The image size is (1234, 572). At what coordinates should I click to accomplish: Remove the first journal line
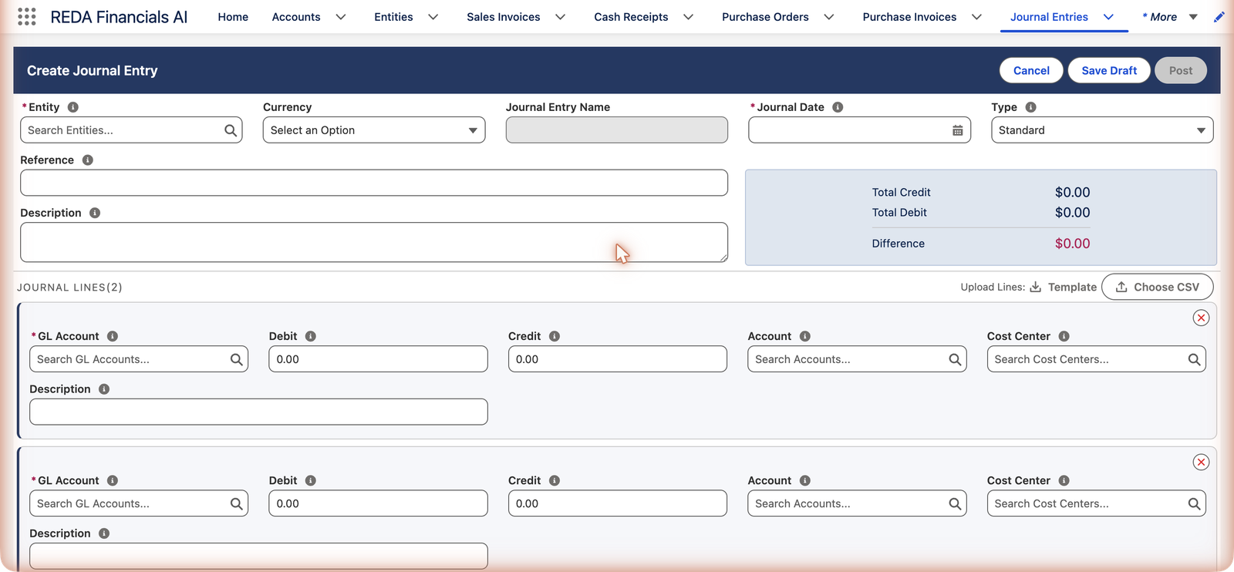[1201, 318]
